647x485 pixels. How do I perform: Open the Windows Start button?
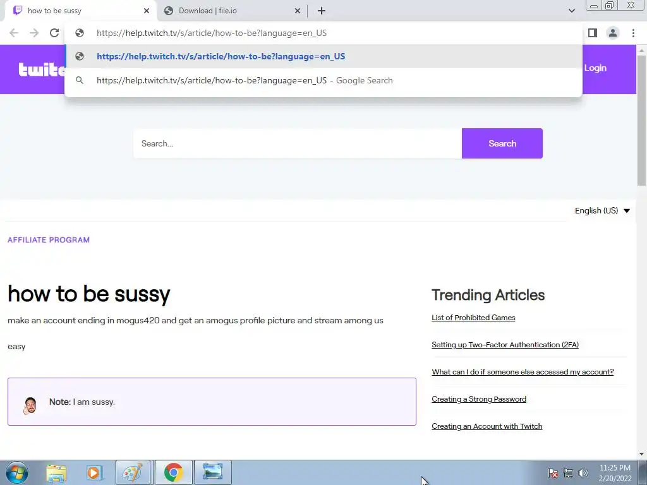tap(17, 472)
